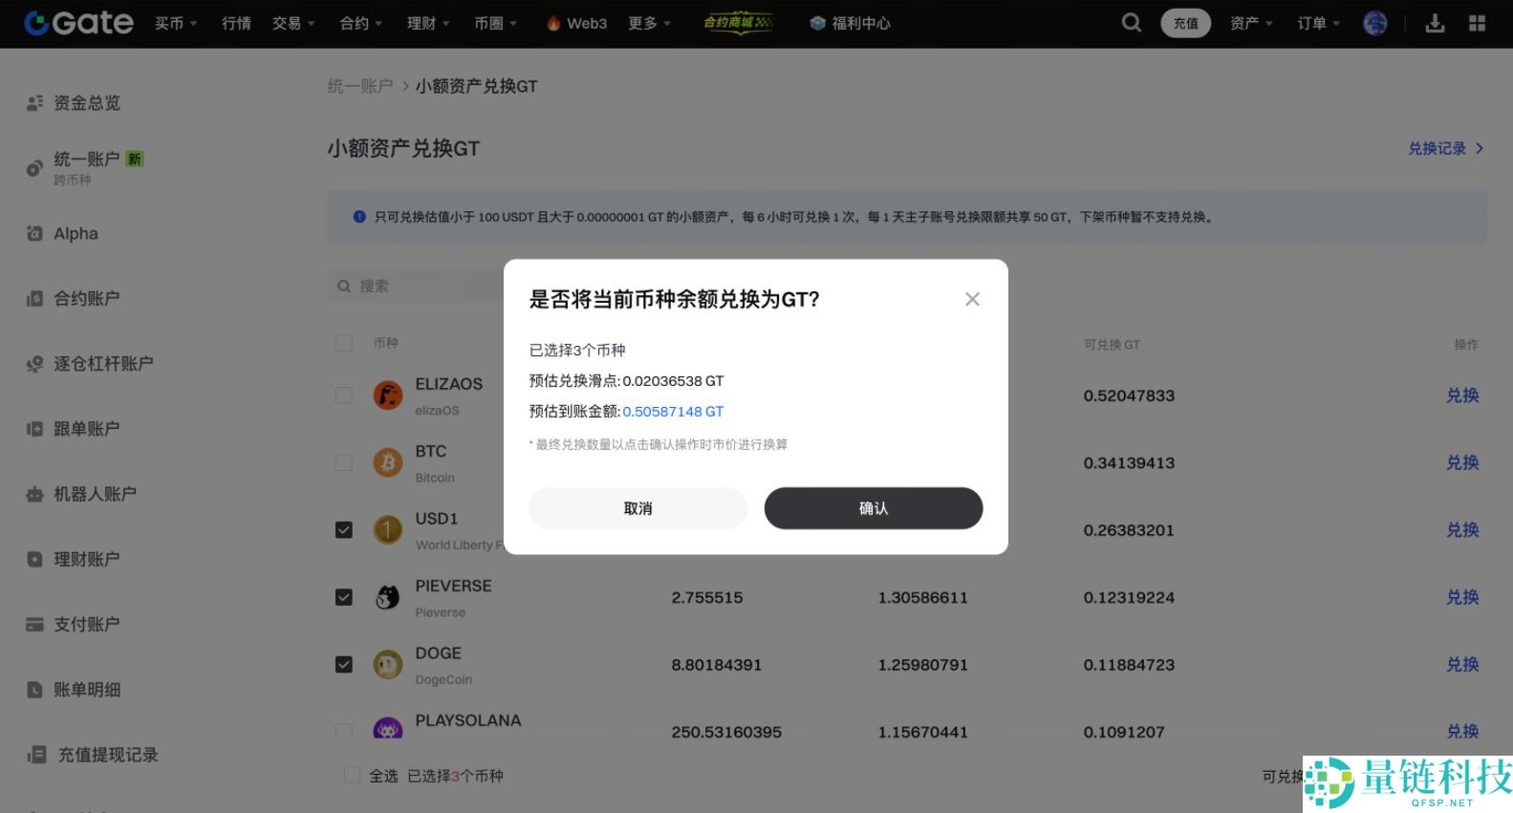Screen dimensions: 1513x813
Task: Click 确认 to confirm conversion
Action: click(x=874, y=508)
